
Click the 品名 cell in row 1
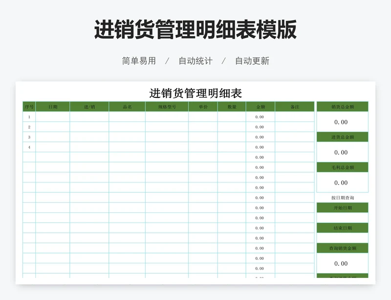(x=127, y=116)
